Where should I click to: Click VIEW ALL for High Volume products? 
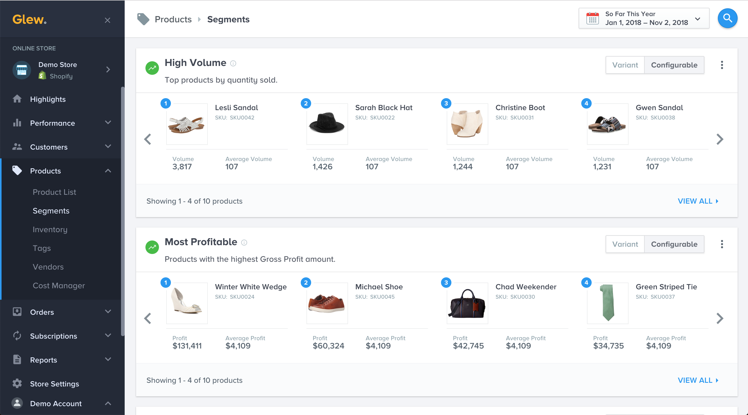click(696, 201)
